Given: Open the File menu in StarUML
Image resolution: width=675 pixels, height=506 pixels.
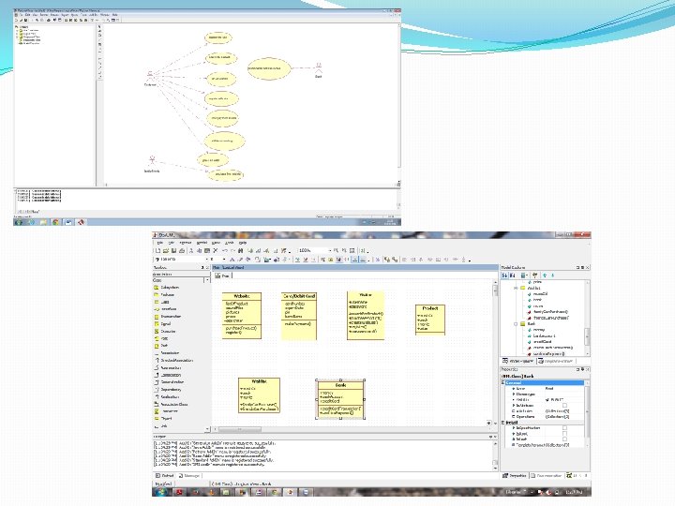Looking at the screenshot, I should click(160, 243).
